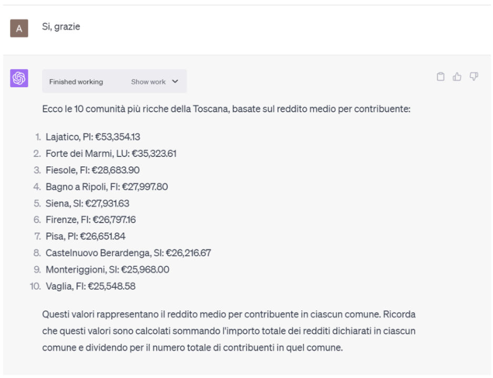Open the Show work dropdown
The image size is (493, 378).
(x=155, y=82)
